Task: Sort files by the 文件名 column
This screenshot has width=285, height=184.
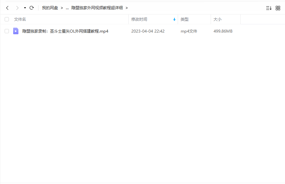Action: 20,19
